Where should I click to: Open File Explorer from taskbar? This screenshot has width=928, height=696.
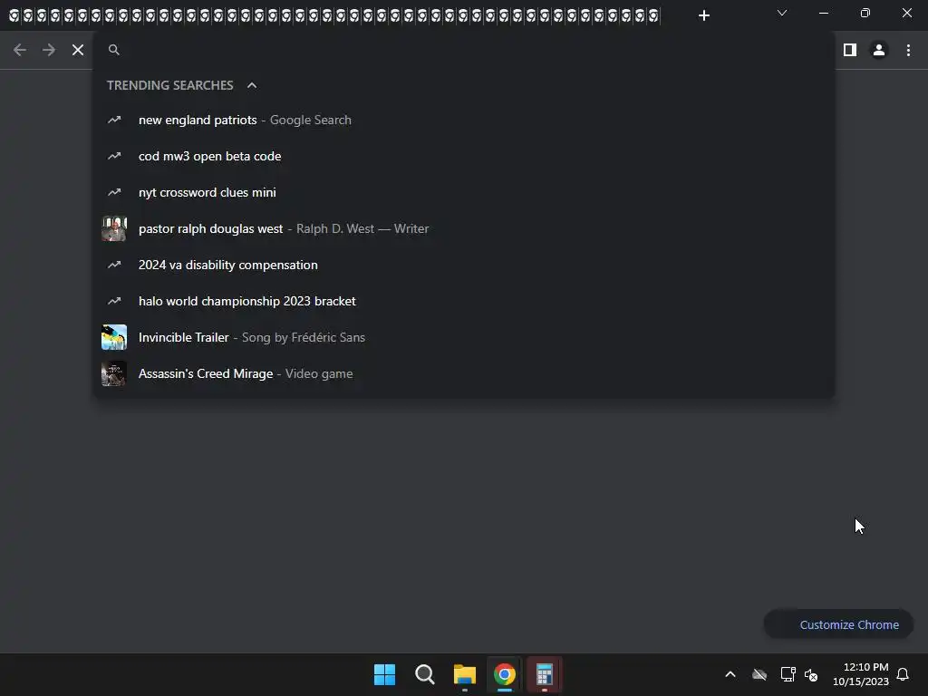(465, 674)
